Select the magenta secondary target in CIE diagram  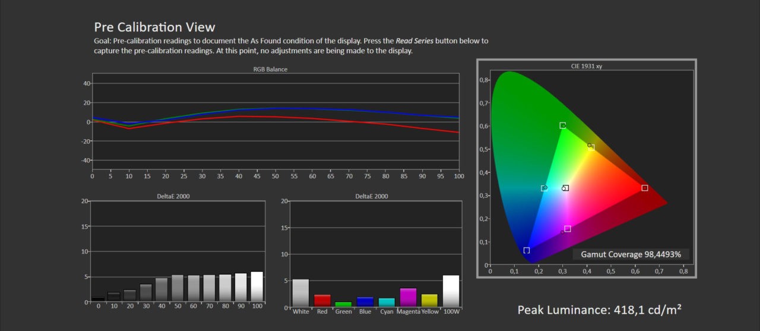click(x=568, y=229)
